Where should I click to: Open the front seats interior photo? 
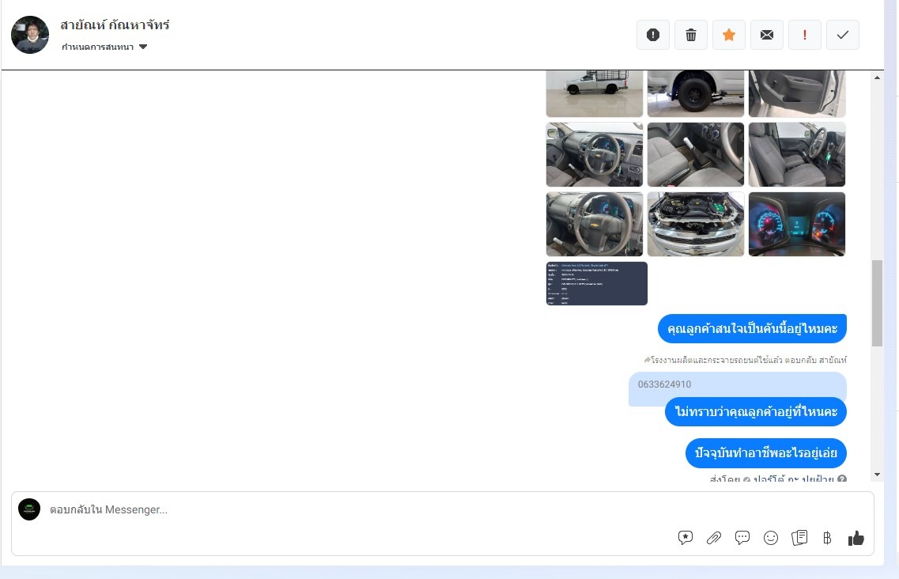797,154
